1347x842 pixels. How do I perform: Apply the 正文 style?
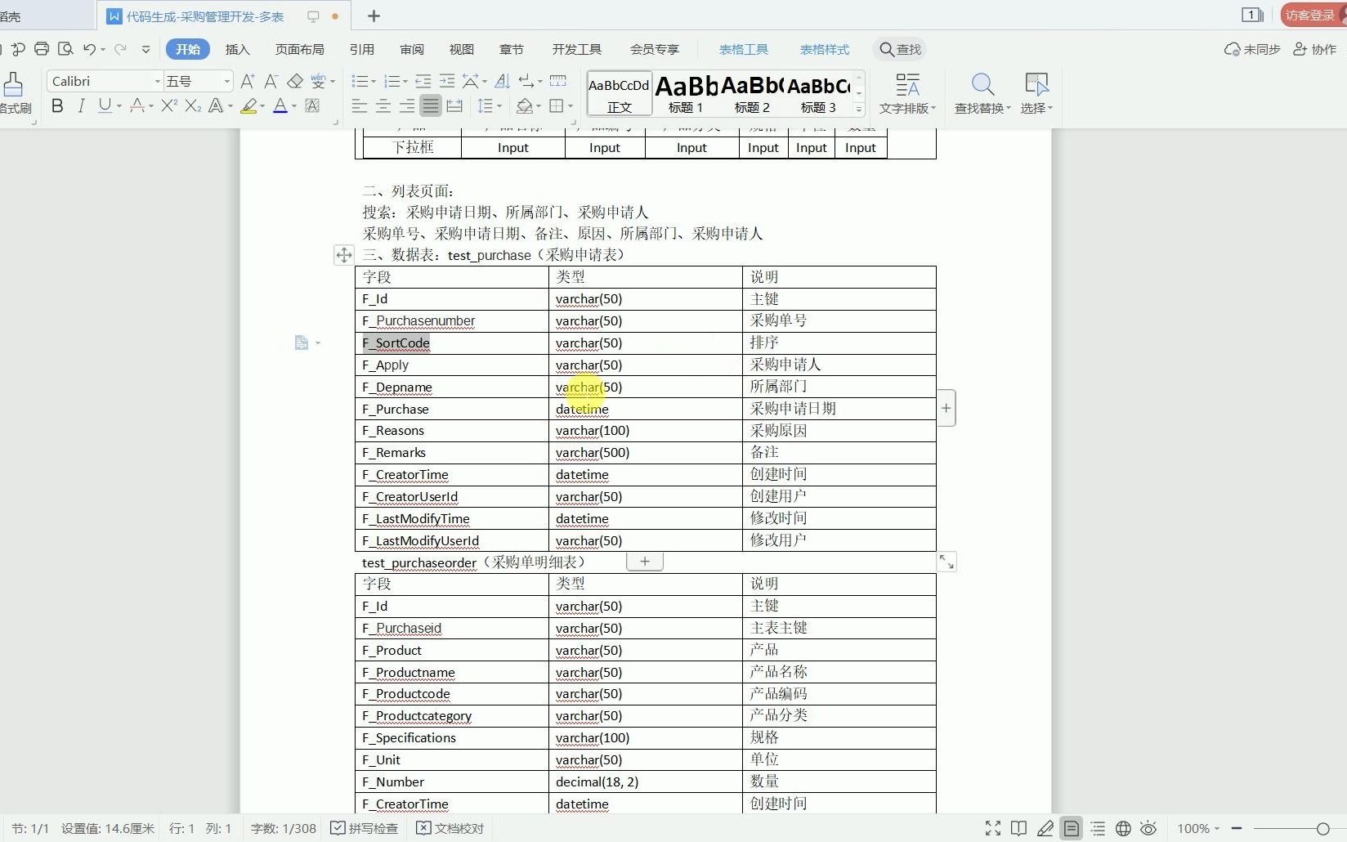[620, 94]
